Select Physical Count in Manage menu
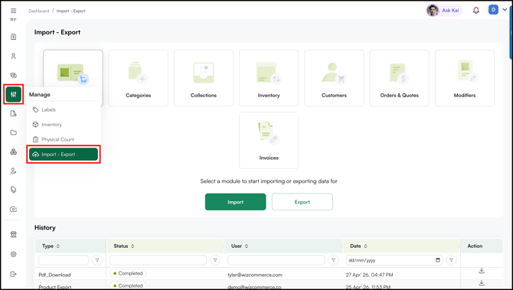The width and height of the screenshot is (513, 290). [63, 139]
